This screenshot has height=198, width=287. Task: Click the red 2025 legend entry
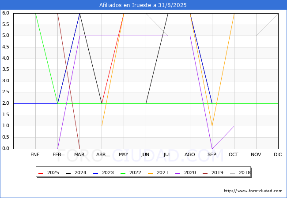coord(49,173)
